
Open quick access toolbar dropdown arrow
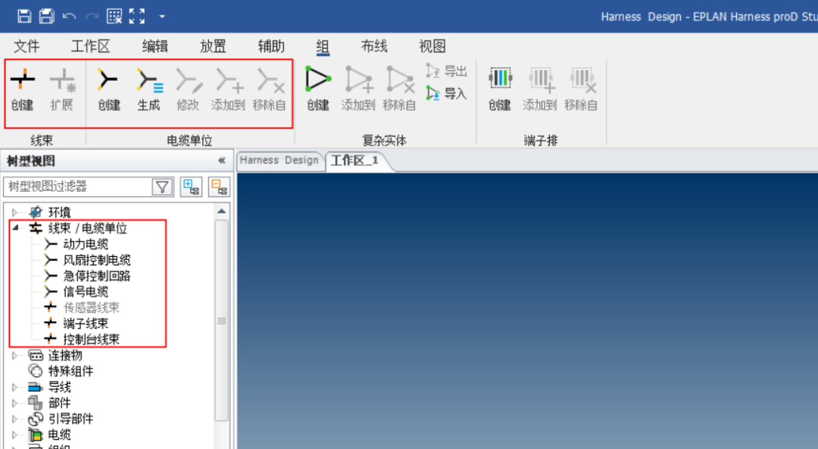(x=162, y=17)
